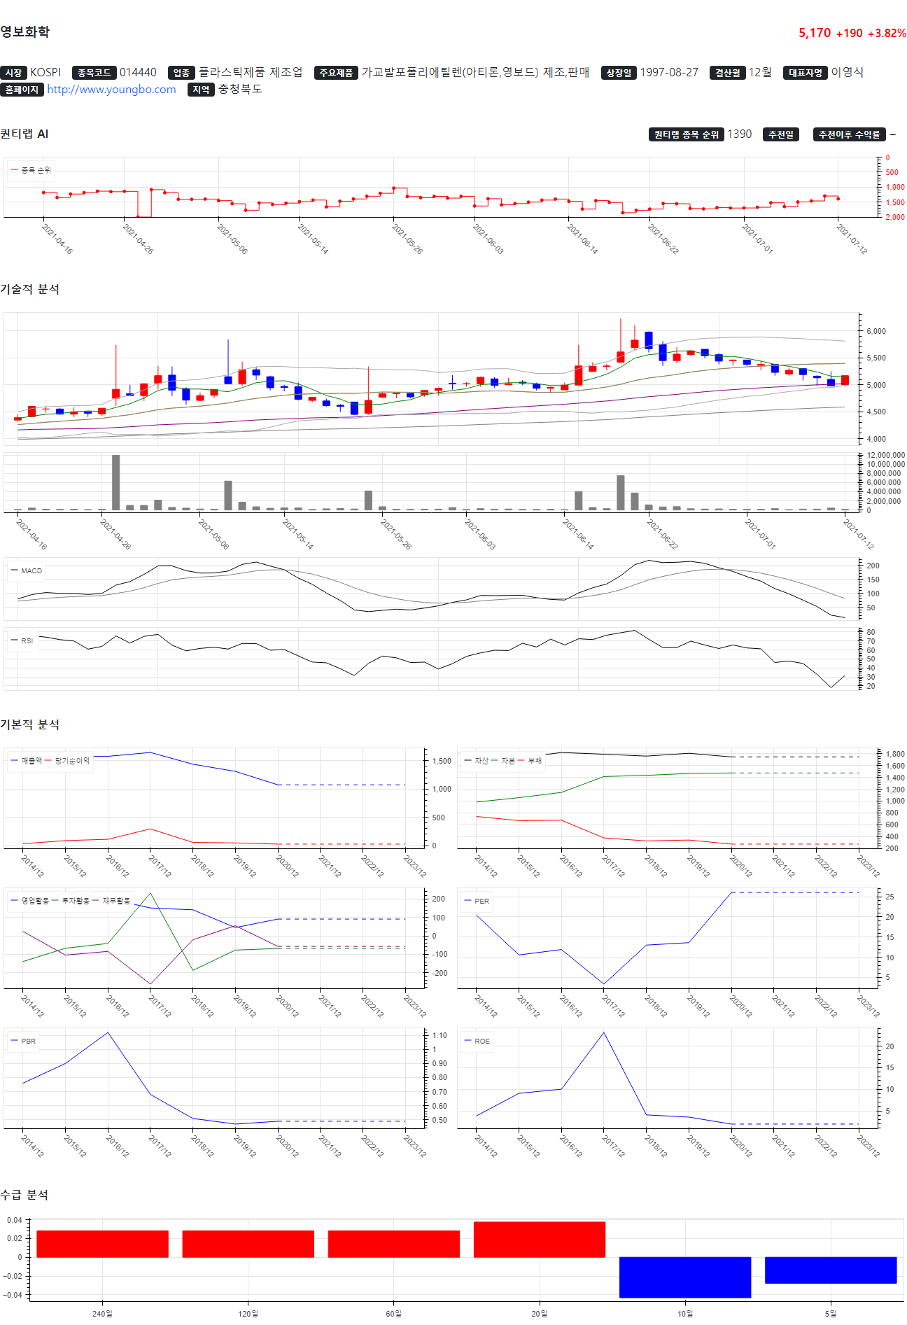Image resolution: width=907 pixels, height=1325 pixels.
Task: Click the 결산월 label badge
Action: [728, 73]
